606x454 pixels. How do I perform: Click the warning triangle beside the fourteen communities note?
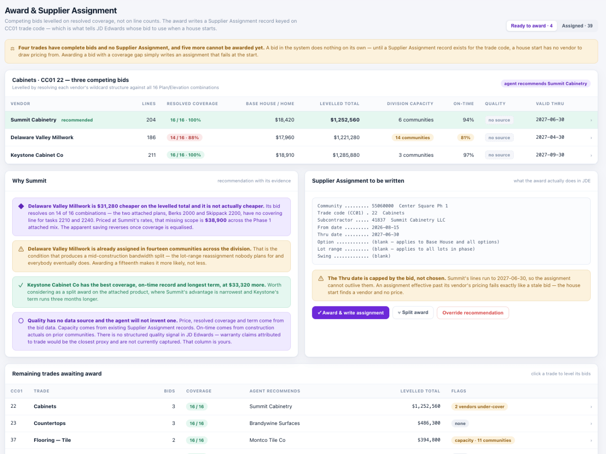[21, 249]
